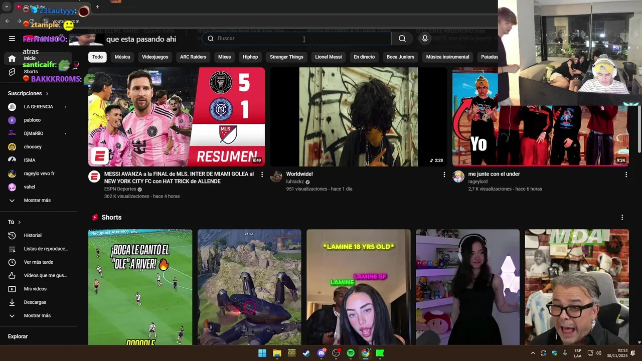Viewport: 642px width, 361px height.
Task: Click the browser back arrow
Action: click(7, 21)
